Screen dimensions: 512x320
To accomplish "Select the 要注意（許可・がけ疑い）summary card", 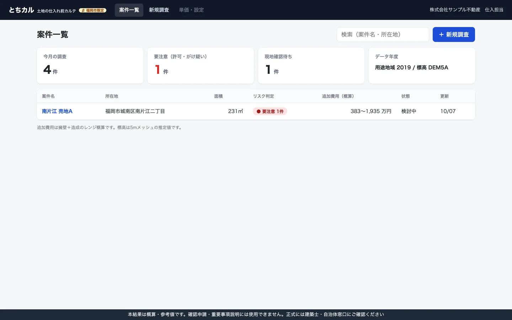I will (201, 66).
